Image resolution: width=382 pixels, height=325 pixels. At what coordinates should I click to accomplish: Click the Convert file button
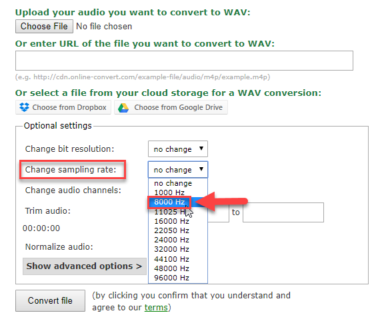coord(50,300)
